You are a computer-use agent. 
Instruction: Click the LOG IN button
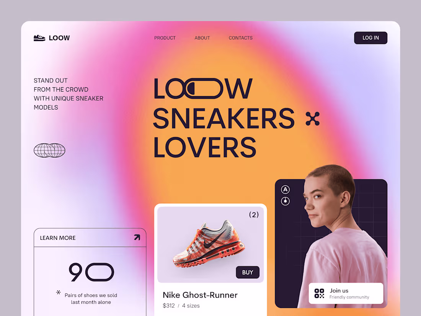370,38
